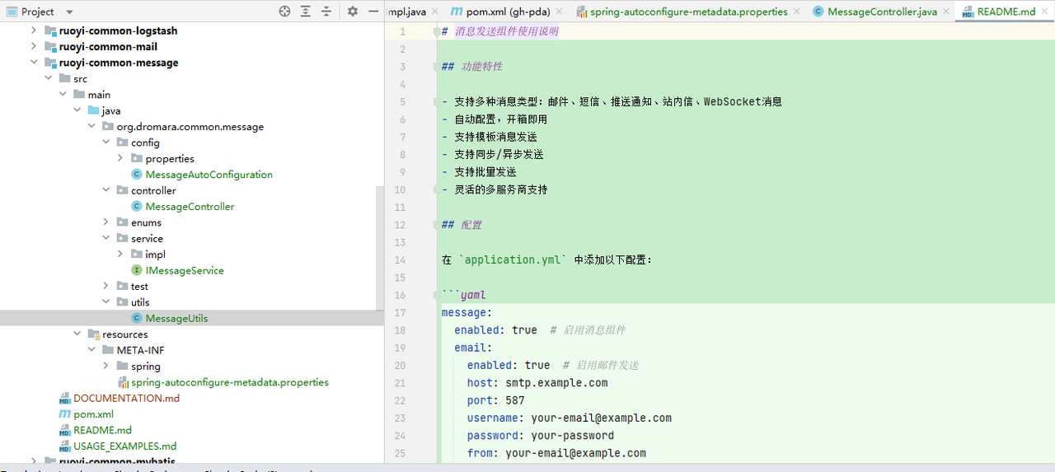1055x472 pixels.
Task: Collapse the src folder chevron
Action: 49,79
